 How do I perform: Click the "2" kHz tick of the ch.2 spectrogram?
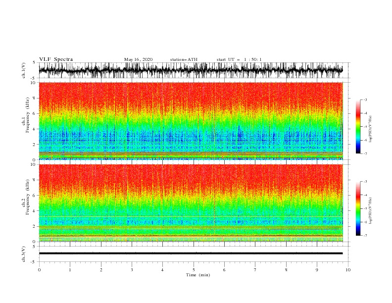pos(34,226)
